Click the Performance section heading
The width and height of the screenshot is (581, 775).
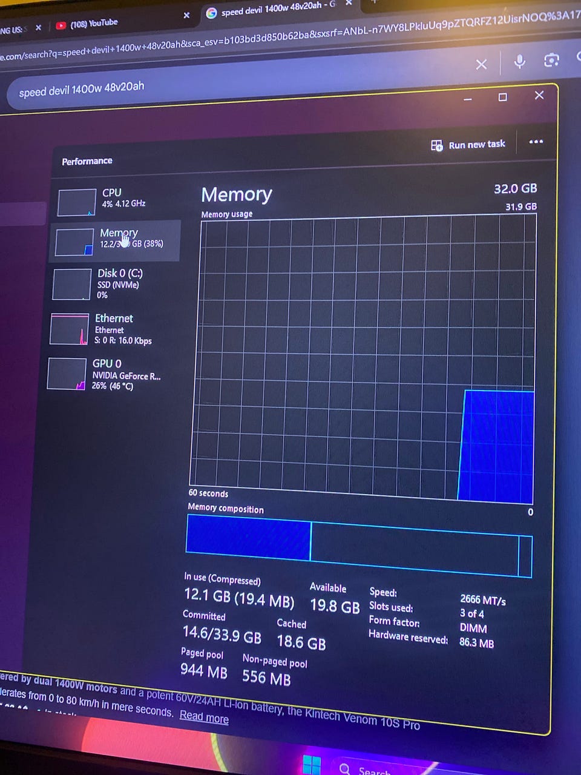[x=87, y=161]
